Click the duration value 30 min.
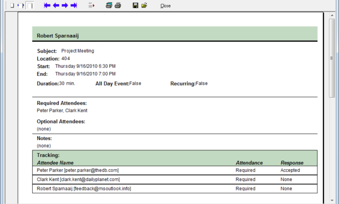339x204 pixels. tap(67, 83)
